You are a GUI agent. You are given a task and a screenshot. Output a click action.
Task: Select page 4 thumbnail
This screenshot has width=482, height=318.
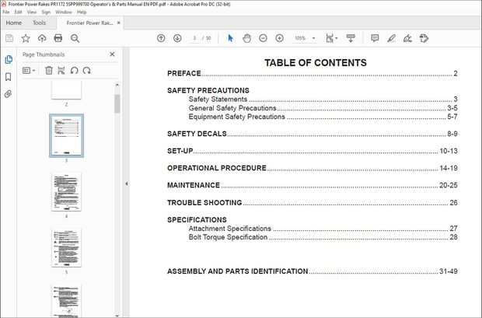pyautogui.click(x=66, y=191)
